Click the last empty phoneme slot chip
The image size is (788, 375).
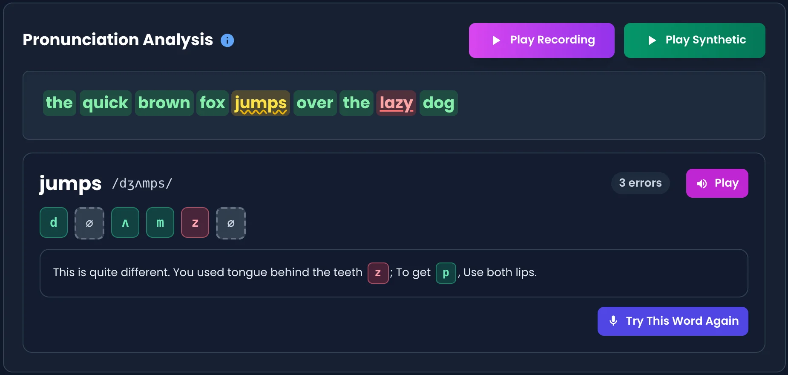(x=230, y=222)
